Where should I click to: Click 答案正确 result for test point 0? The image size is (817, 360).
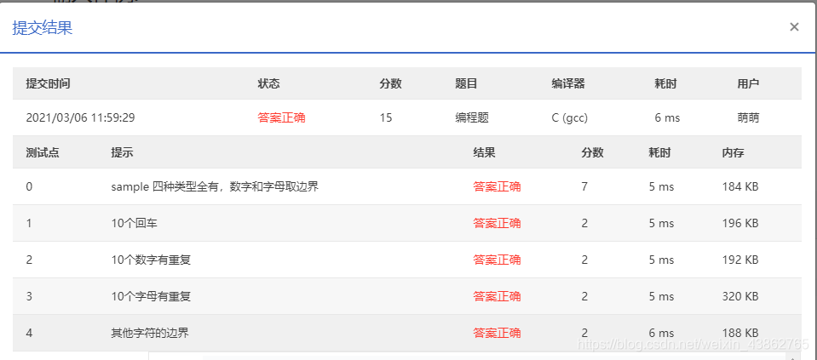point(497,186)
